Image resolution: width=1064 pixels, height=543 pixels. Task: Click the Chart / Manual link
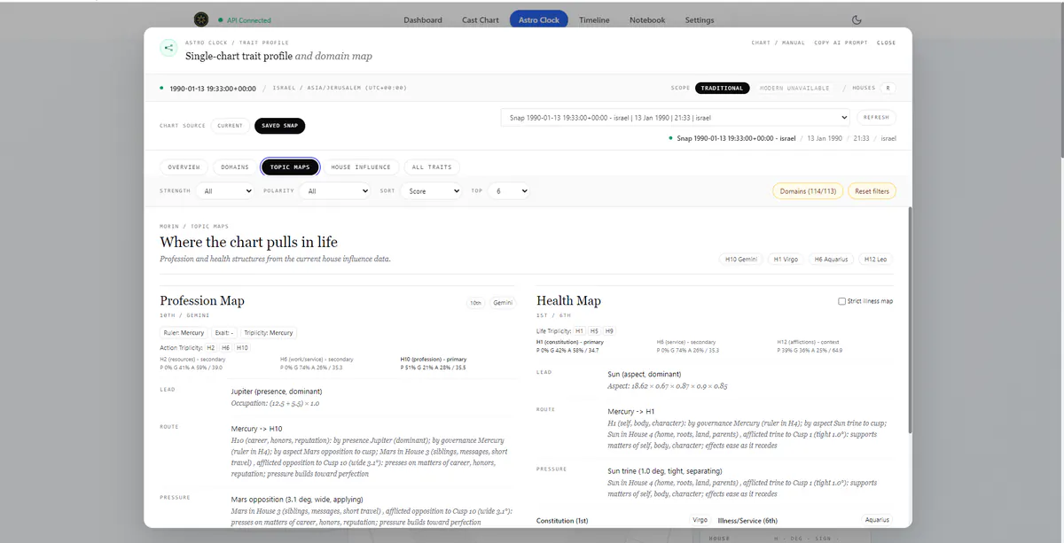coord(778,43)
